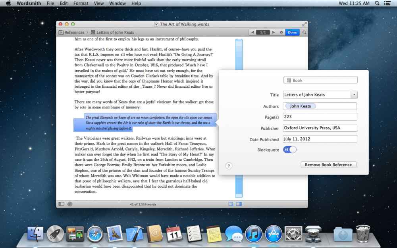Click the Book type field
This screenshot has height=248, width=397.
click(x=320, y=80)
